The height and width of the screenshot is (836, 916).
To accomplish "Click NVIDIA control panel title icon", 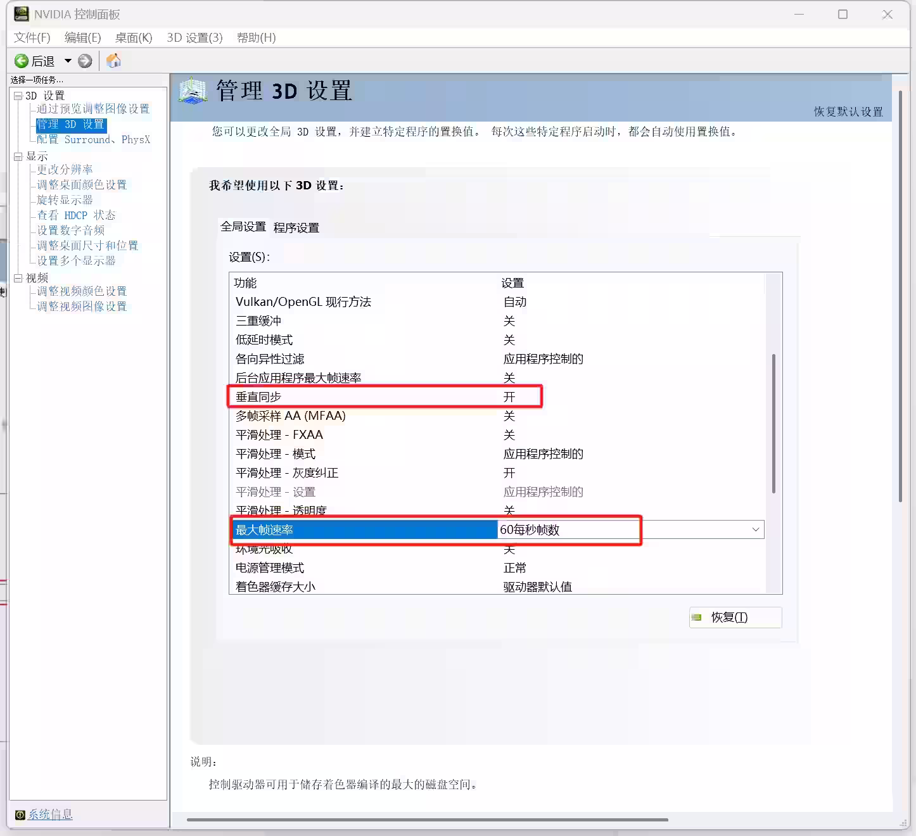I will coord(22,14).
